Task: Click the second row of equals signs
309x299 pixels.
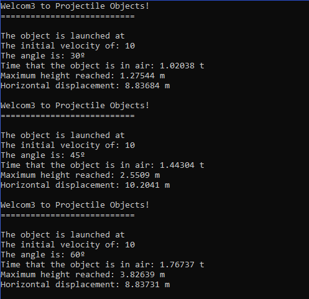Action: point(68,116)
